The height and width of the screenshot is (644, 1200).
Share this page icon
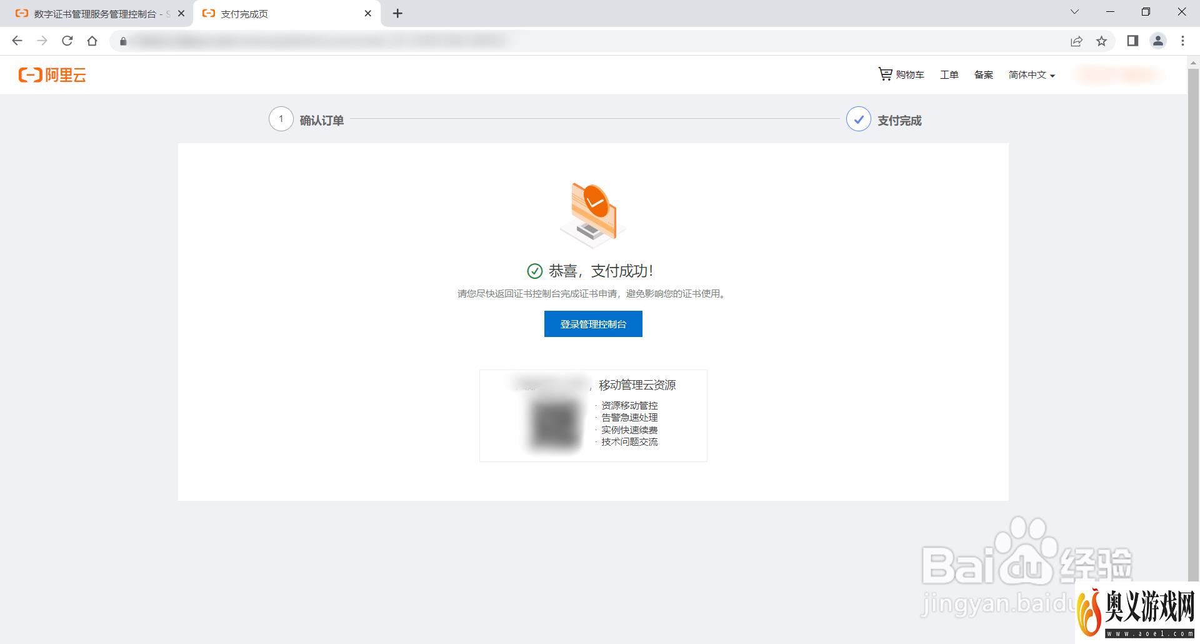tap(1076, 41)
